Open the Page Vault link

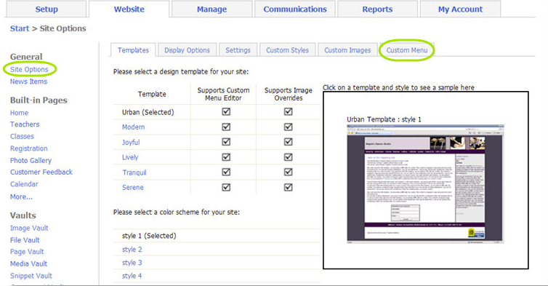coord(27,251)
